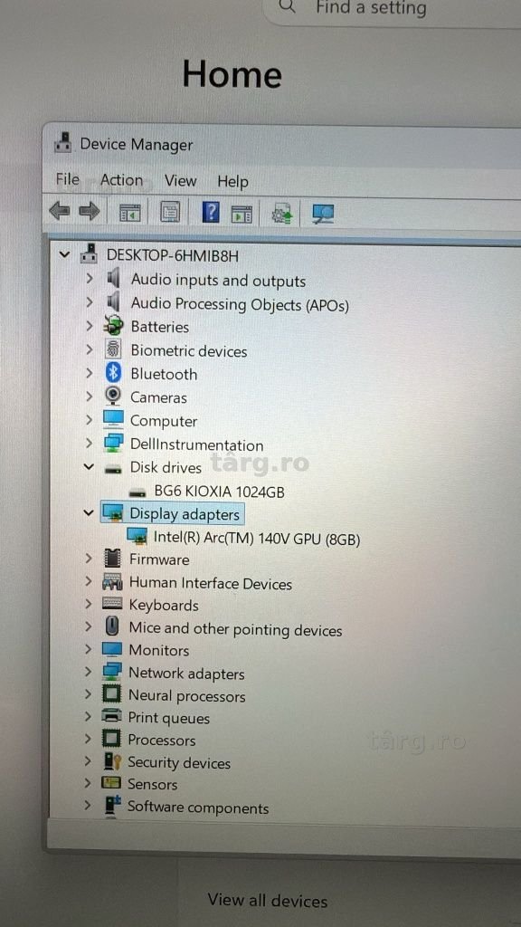The width and height of the screenshot is (521, 927).
Task: Click the Forward arrow toolbar icon
Action: point(90,211)
